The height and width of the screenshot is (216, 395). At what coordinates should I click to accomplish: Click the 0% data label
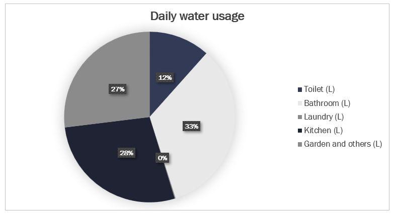pyautogui.click(x=162, y=158)
